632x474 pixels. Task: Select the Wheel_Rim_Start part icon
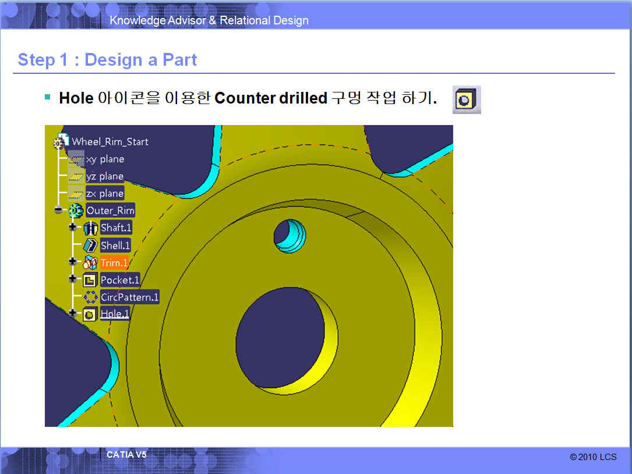pyautogui.click(x=61, y=142)
